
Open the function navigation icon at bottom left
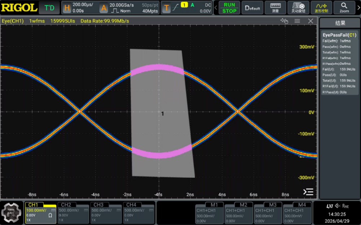[x=11, y=213]
